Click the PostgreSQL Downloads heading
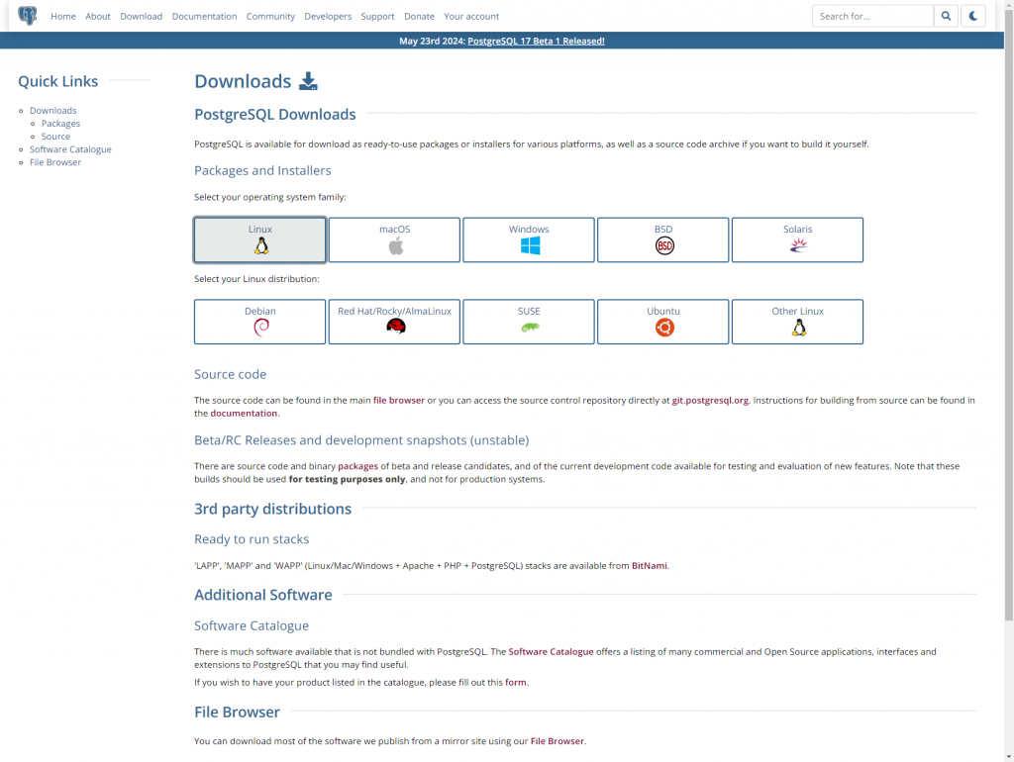Screen dimensions: 1014x762 (275, 115)
